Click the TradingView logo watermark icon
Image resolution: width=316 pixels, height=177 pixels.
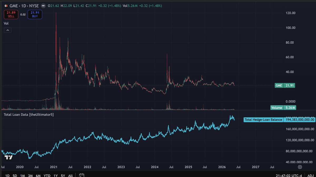click(9, 157)
